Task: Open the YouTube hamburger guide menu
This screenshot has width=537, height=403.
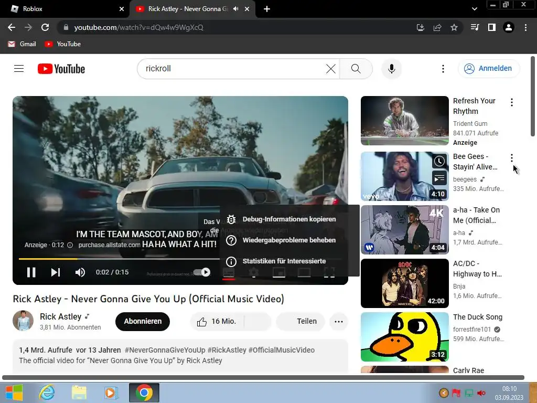Action: 19,69
